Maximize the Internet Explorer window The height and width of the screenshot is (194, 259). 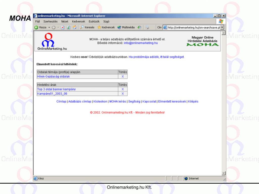tap(219, 16)
